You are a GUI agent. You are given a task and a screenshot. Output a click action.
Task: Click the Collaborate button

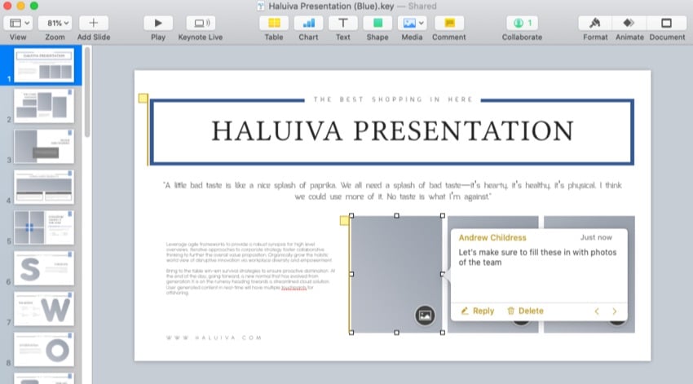(522, 23)
